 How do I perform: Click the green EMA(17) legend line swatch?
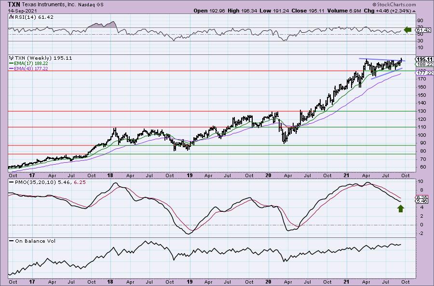pyautogui.click(x=11, y=63)
